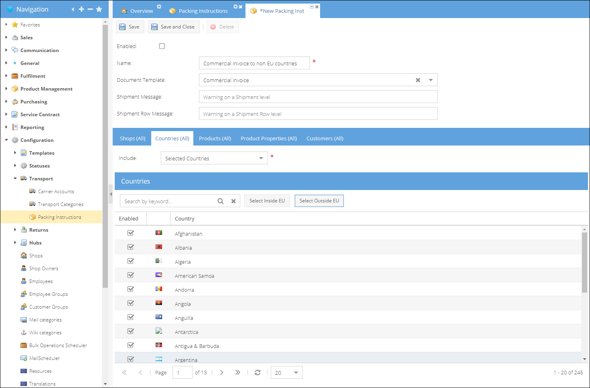Click the Search by keyword field

coord(169,201)
